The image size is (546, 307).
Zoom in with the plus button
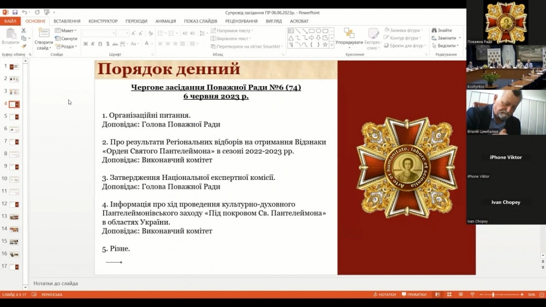[x=522, y=294]
